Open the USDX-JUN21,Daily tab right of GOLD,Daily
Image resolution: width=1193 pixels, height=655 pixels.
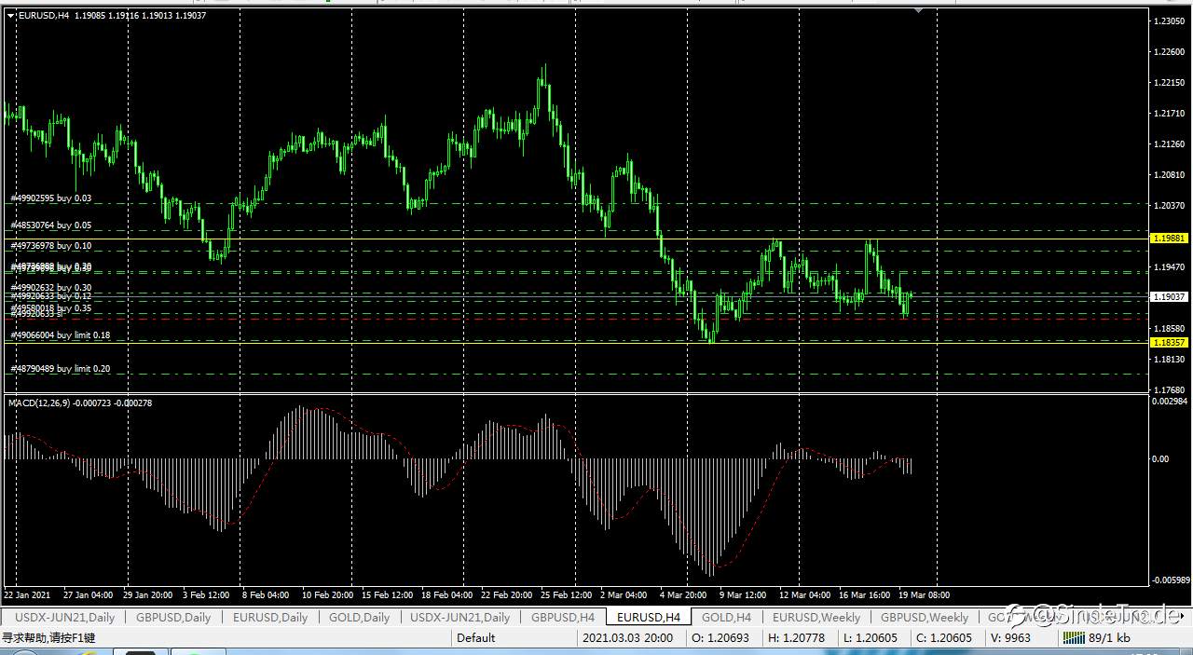[x=460, y=617]
